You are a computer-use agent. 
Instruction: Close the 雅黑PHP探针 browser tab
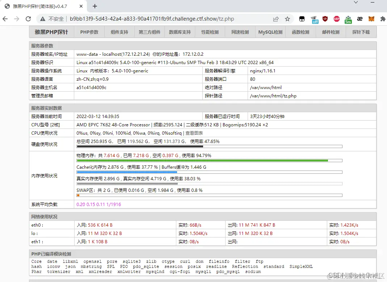[81, 7]
